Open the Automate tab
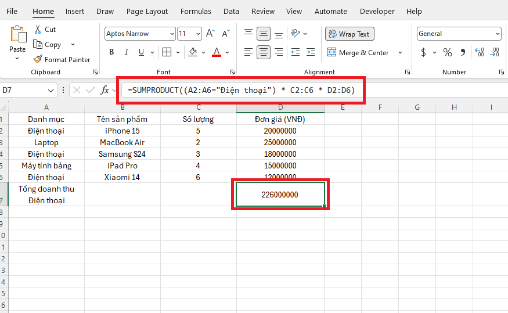 [x=330, y=12]
